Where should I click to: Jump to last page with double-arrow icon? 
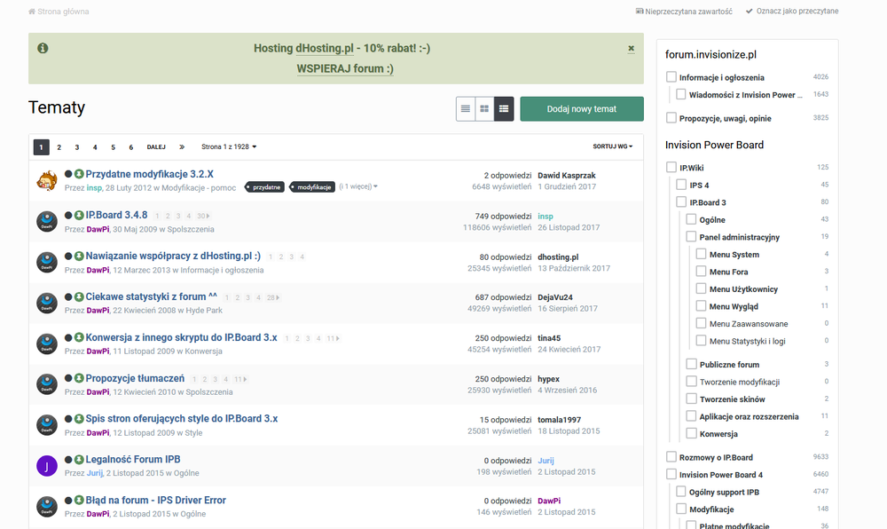182,147
